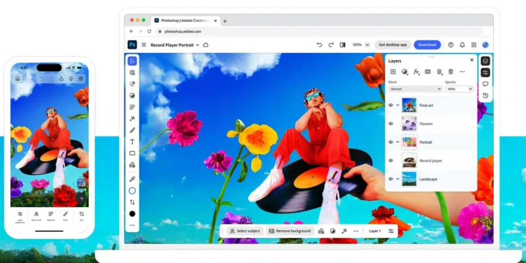Hide the Record player layer
Screen dimensions: 526x263
click(x=390, y=161)
